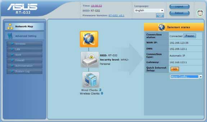207x122 pixels.
Task: Click the DNS value 192.168.123.1
Action: (178, 49)
